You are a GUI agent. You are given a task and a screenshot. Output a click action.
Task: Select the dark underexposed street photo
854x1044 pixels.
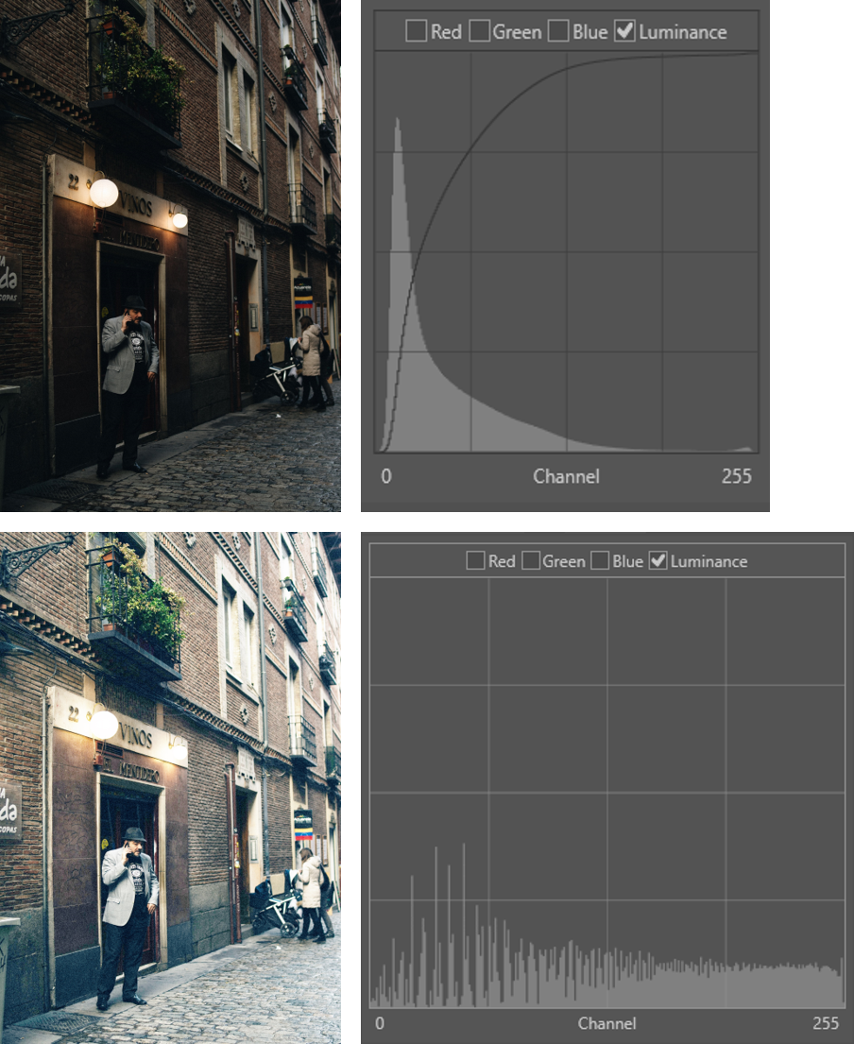170,255
